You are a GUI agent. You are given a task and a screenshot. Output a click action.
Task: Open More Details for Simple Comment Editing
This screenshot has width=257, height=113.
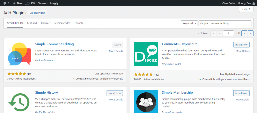click(116, 51)
